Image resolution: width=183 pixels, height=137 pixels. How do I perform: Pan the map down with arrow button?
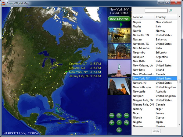point(119,130)
